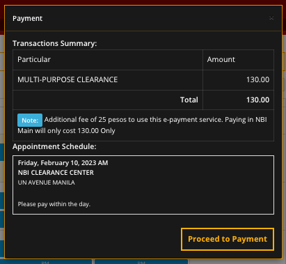Click the 130.00 amount for Multi-Purpose Clearance
286x264 pixels.
pos(257,79)
